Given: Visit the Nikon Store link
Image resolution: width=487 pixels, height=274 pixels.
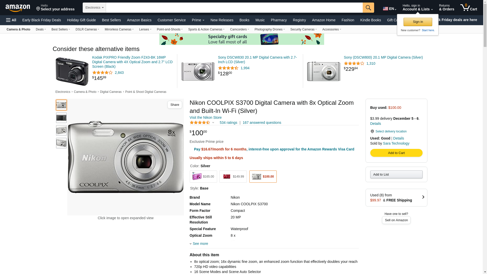Looking at the screenshot, I should (205, 117).
